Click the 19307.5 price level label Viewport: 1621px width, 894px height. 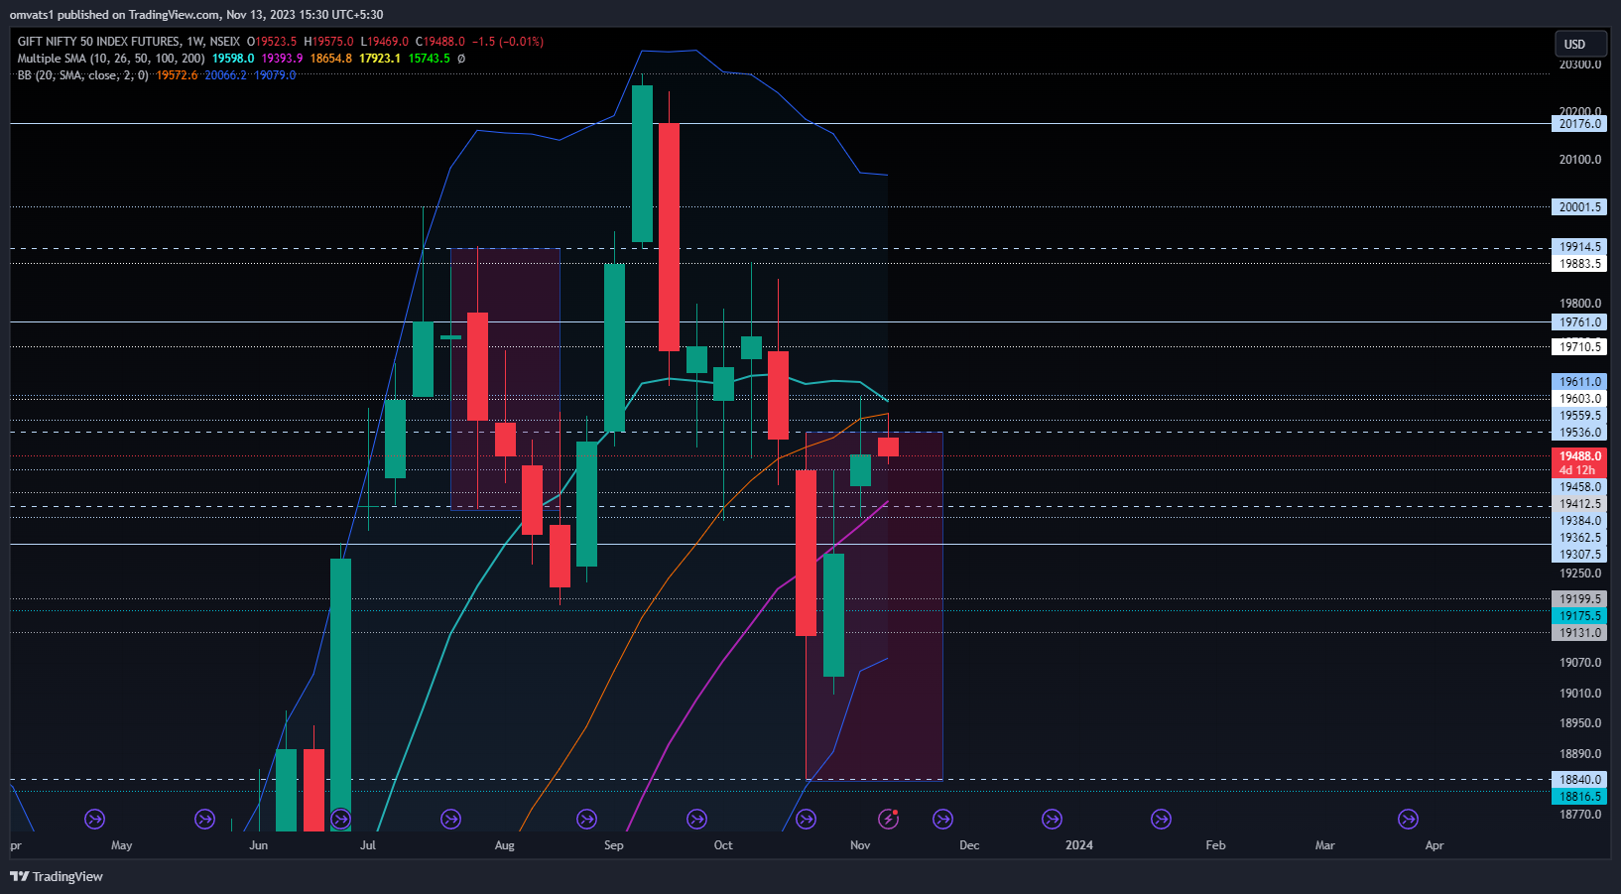(1579, 555)
